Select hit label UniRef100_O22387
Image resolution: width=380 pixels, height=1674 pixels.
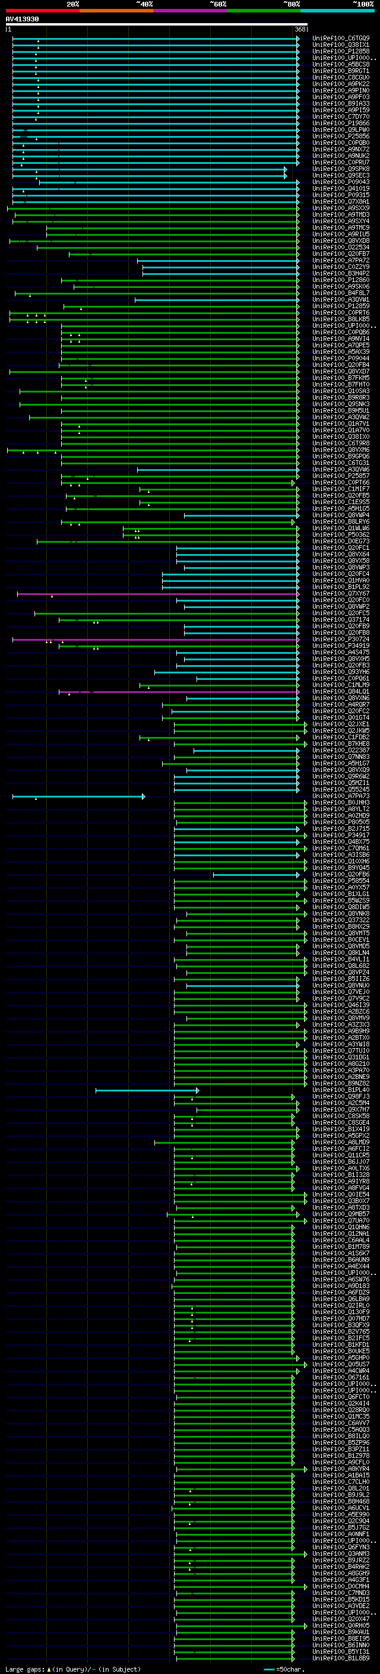(341, 751)
